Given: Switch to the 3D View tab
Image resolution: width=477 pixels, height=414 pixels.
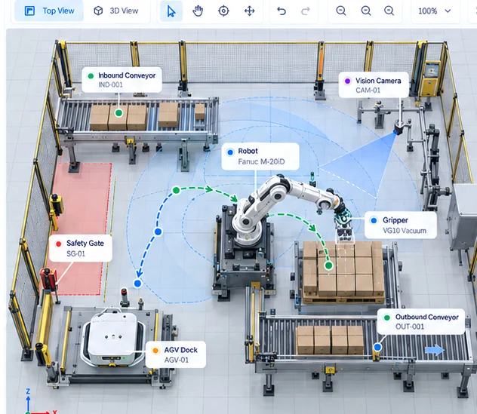Looking at the screenshot, I should tap(116, 11).
